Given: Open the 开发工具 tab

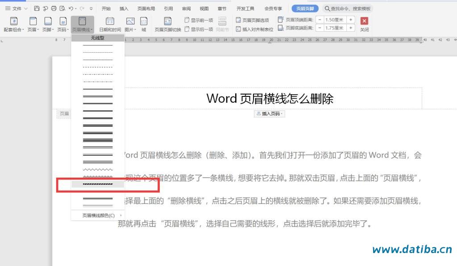Looking at the screenshot, I should (245, 8).
